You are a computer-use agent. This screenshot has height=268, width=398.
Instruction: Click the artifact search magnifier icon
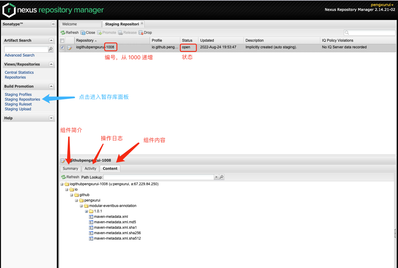click(51, 49)
